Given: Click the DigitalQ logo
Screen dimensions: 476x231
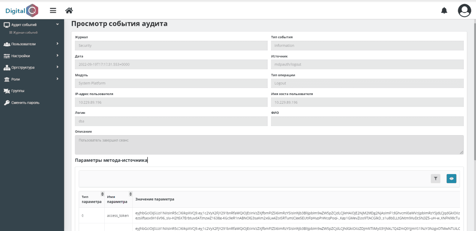Looking at the screenshot, I should 22,10.
